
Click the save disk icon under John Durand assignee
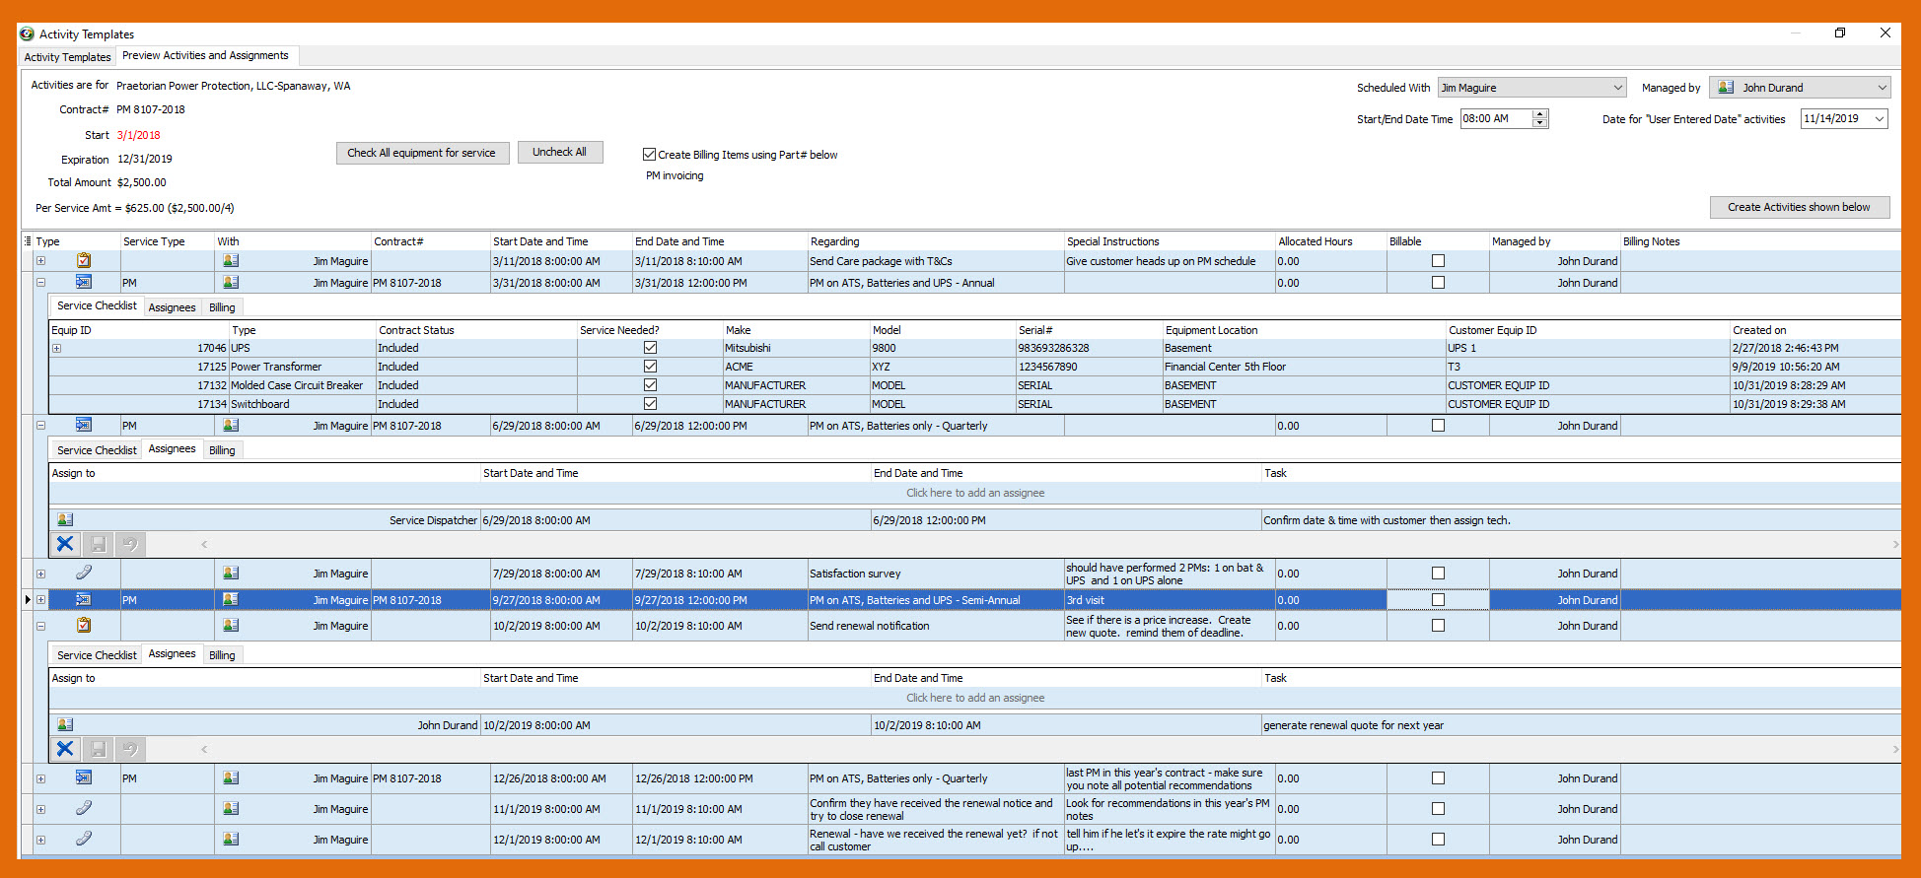coord(98,749)
